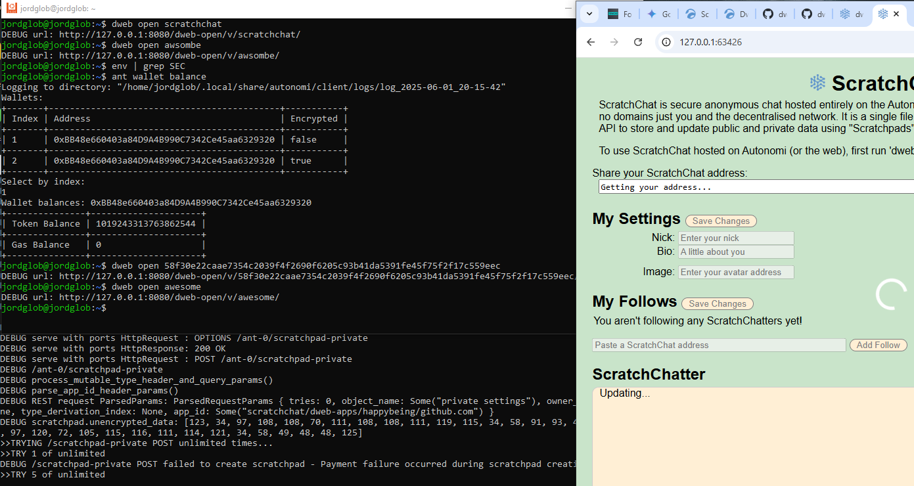
Task: Click the Nick input field
Action: point(736,238)
